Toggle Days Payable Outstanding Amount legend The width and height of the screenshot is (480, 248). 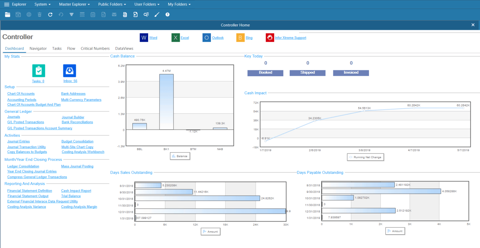click(x=395, y=231)
